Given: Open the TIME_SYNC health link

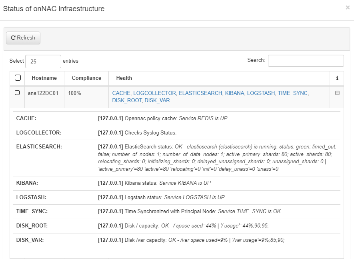Looking at the screenshot, I should 292,93.
